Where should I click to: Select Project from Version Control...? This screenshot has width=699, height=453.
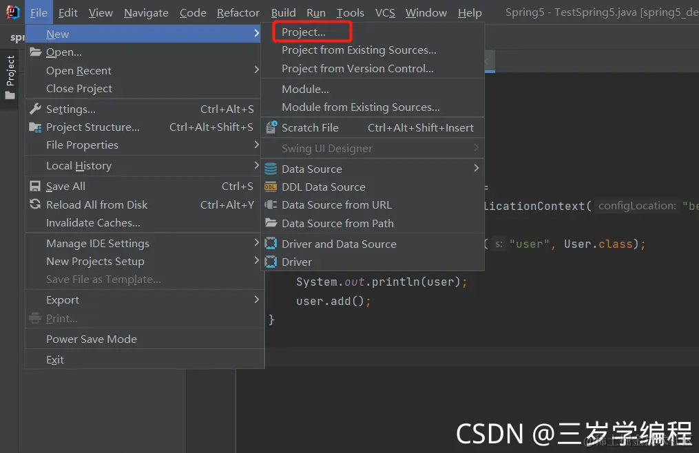tap(373, 69)
